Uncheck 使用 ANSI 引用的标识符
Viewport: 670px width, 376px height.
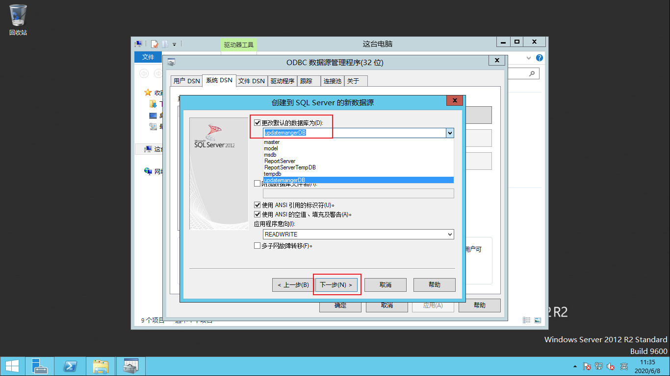[258, 205]
